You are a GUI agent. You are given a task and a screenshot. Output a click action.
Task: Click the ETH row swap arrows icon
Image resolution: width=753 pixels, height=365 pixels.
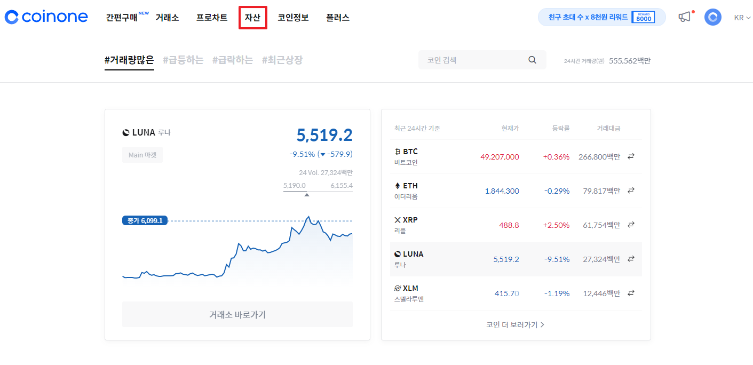[631, 191]
